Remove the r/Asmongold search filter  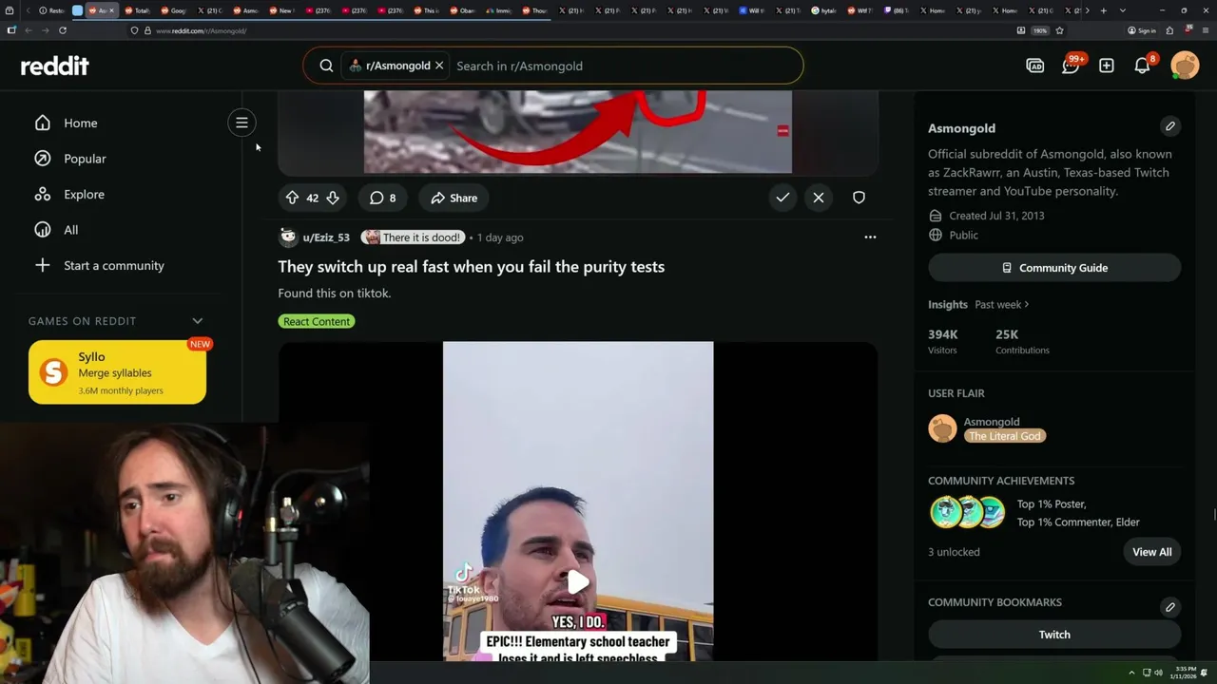click(x=439, y=66)
